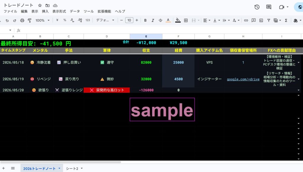The image size is (303, 172).
Task: Add a new sheet with plus button
Action: pos(4,168)
